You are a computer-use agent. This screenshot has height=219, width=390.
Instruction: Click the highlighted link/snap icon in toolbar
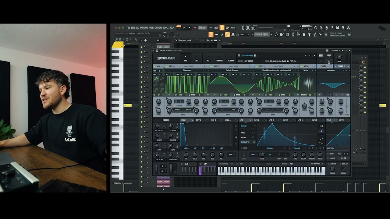point(227,34)
